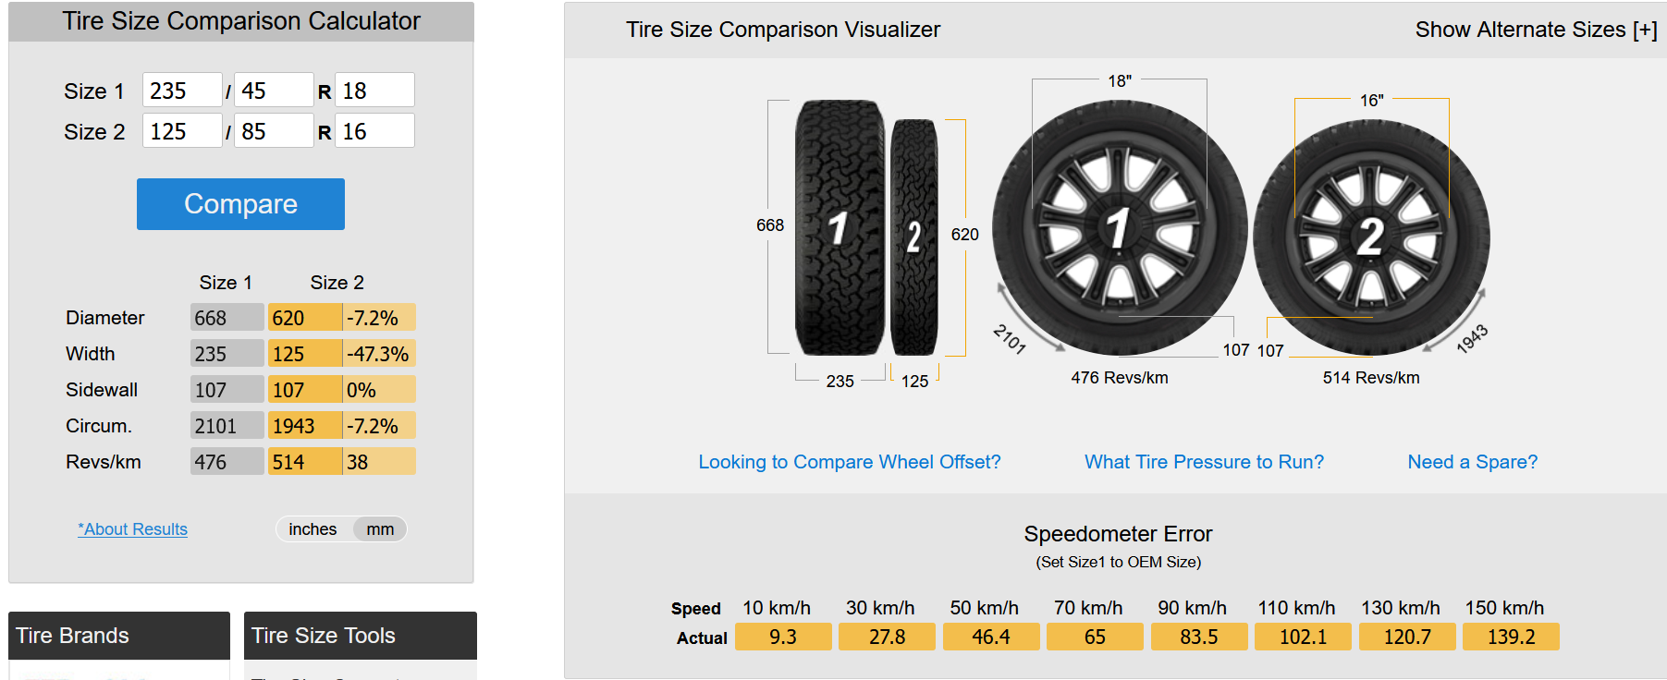Click Size 1 rim diameter field 18
Viewport: 1667px width, 680px height.
[374, 91]
